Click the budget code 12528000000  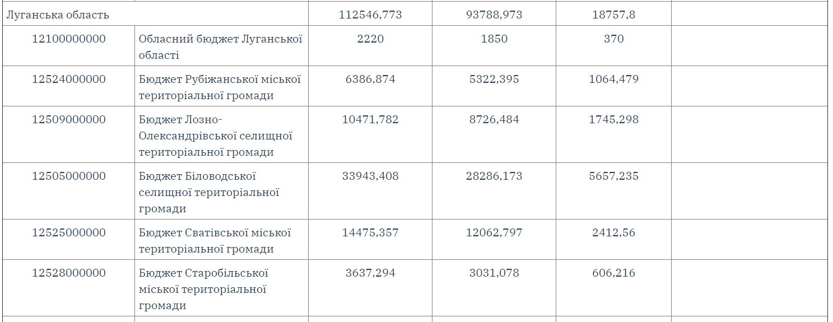pyautogui.click(x=69, y=273)
